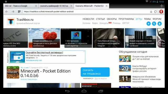The height and width of the screenshot is (94, 168).
Task: Open the thumbnail with 24 comments
Action: [125, 58]
